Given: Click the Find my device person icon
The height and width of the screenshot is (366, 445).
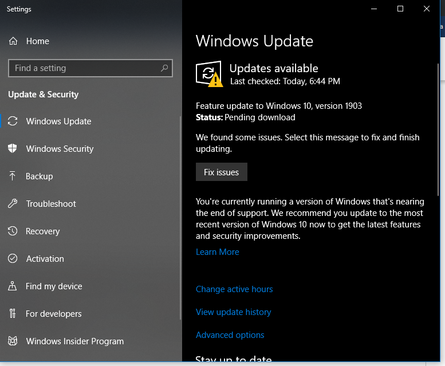Looking at the screenshot, I should tap(12, 286).
